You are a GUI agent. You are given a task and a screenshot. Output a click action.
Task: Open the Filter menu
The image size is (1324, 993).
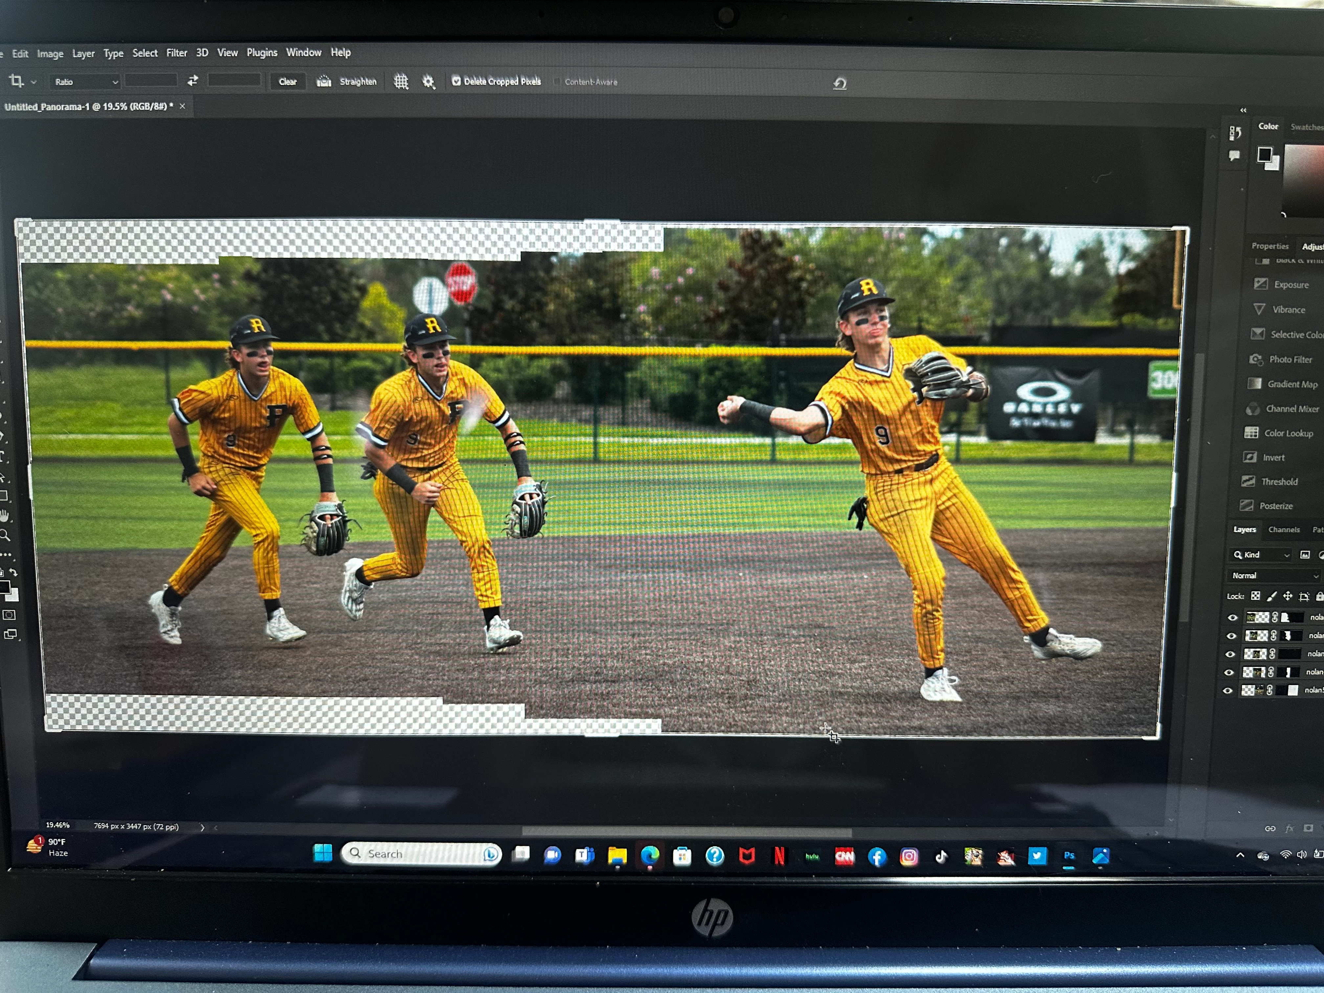[x=177, y=53]
